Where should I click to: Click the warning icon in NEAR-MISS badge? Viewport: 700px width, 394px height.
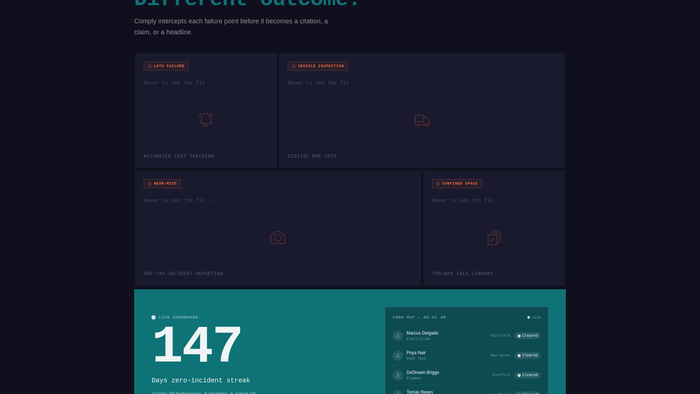[149, 184]
